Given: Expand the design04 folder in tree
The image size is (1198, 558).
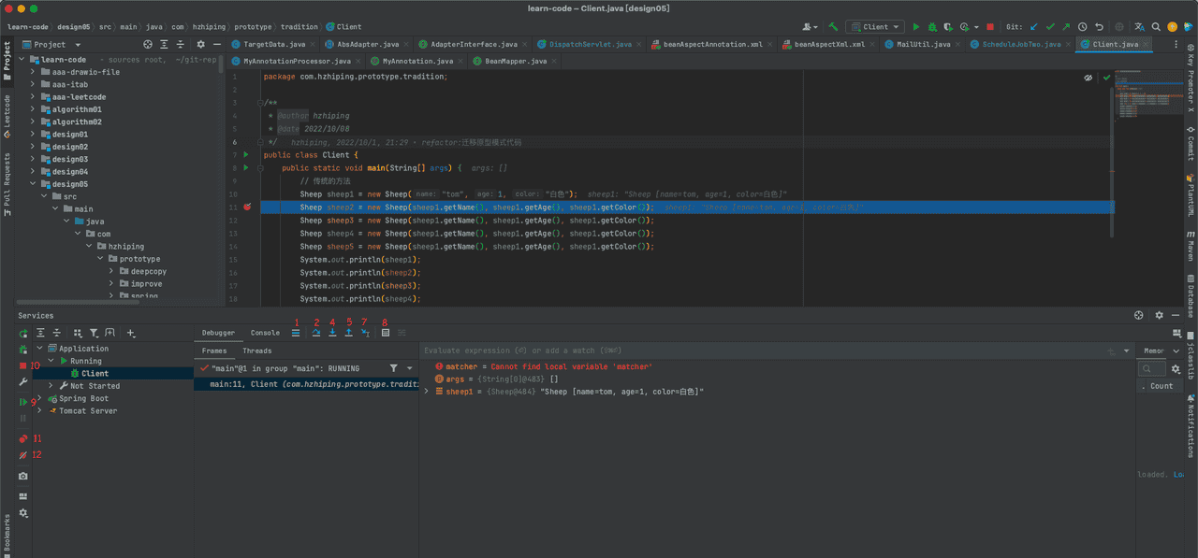Looking at the screenshot, I should click(x=33, y=172).
